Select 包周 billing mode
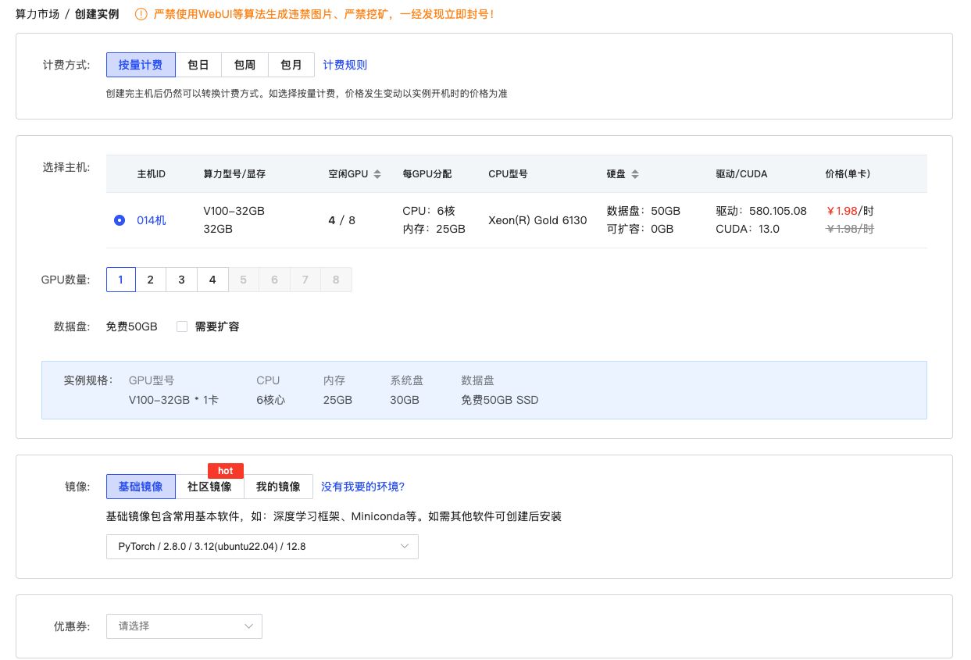971x660 pixels. (245, 65)
